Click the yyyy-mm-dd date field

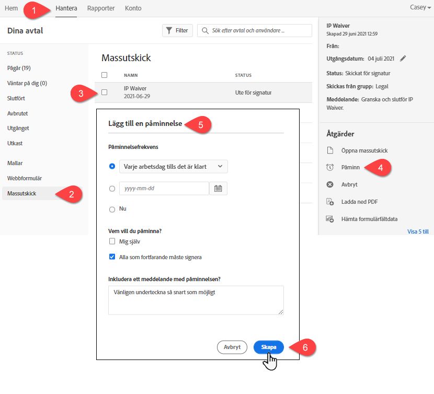click(164, 189)
